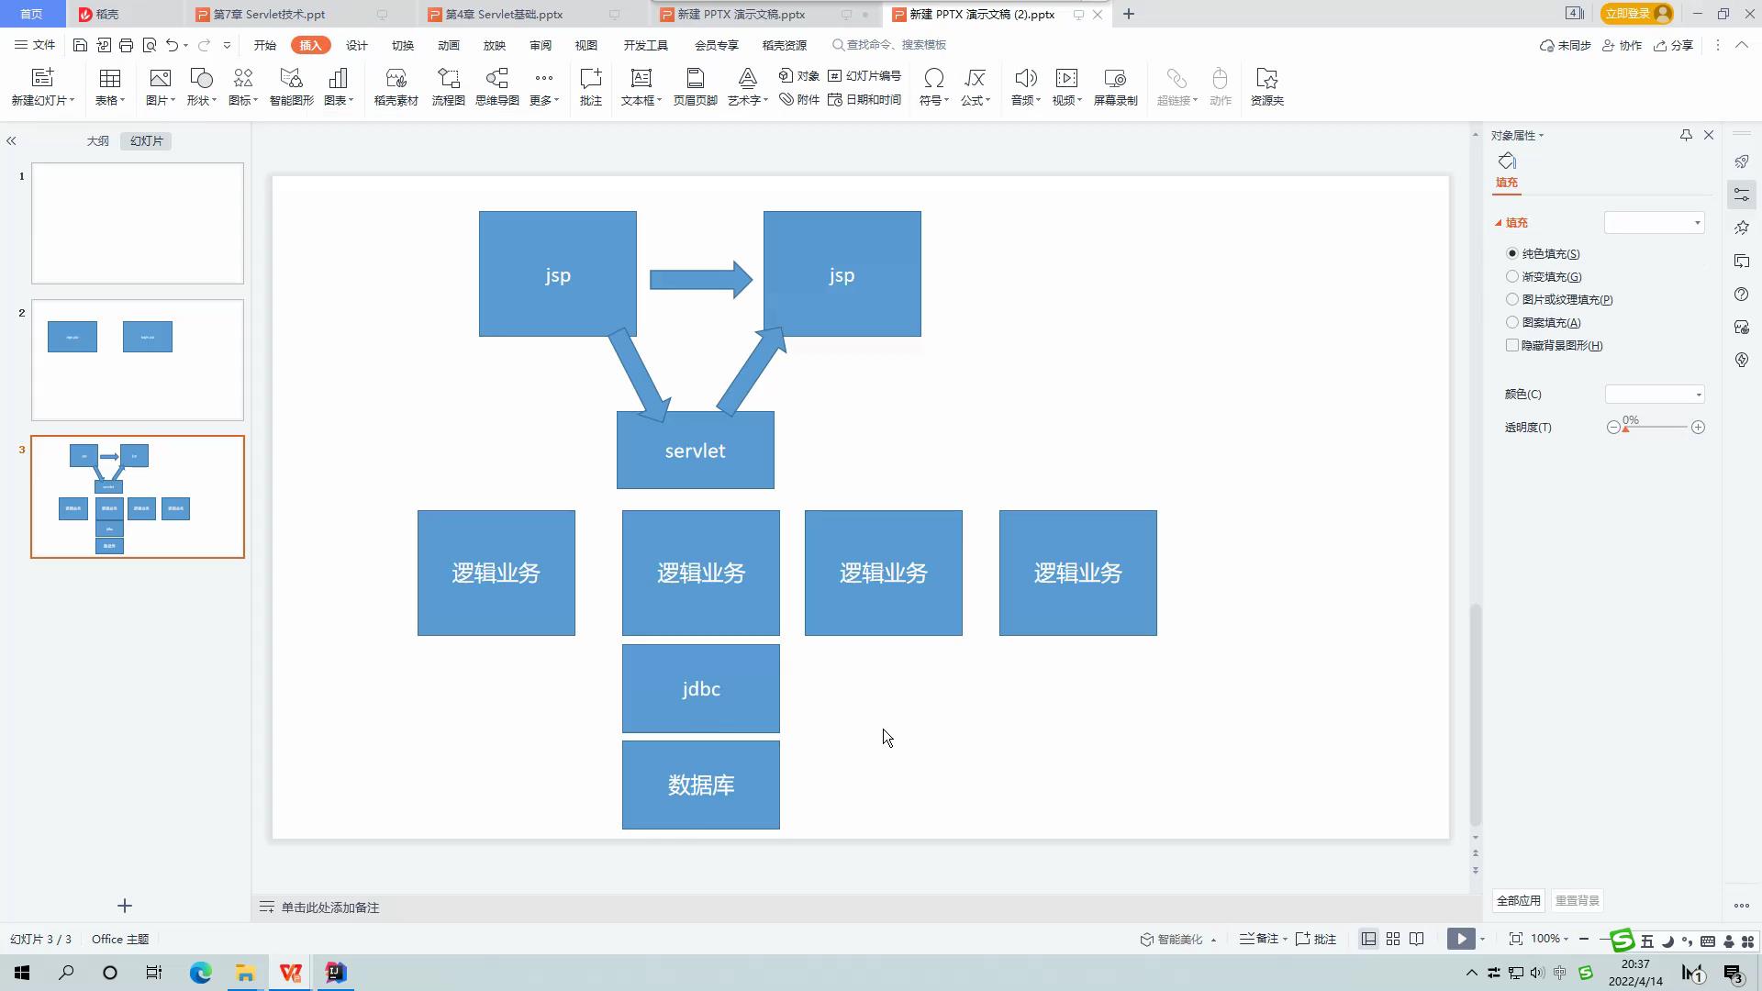Switch to slide sorter view icon
The height and width of the screenshot is (991, 1762).
1393,939
